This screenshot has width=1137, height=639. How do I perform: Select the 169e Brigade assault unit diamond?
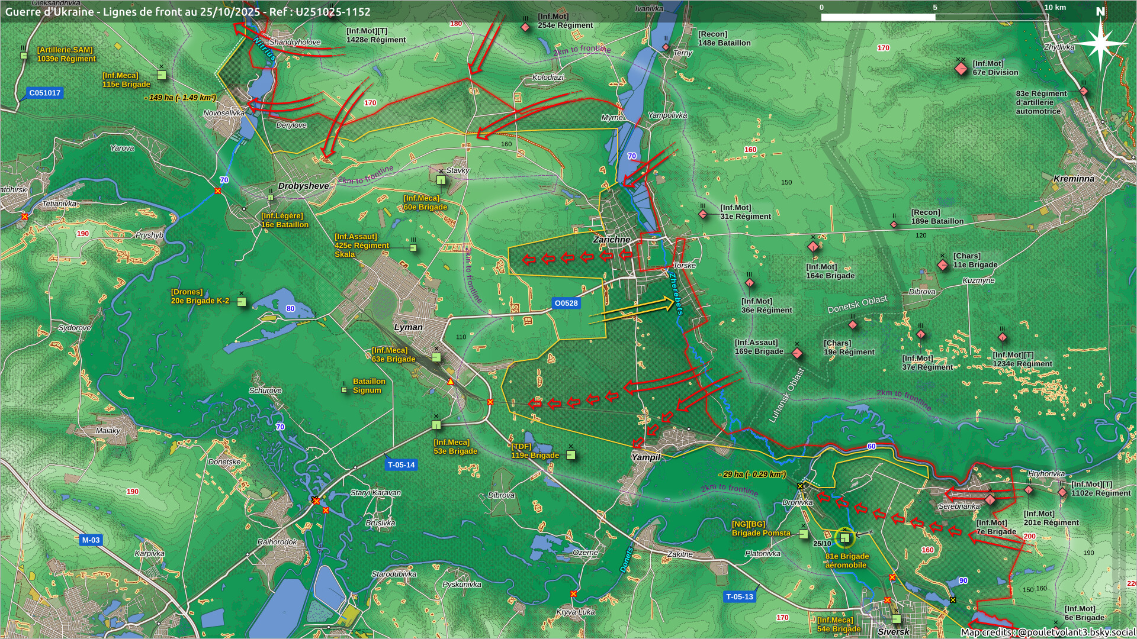coord(797,353)
